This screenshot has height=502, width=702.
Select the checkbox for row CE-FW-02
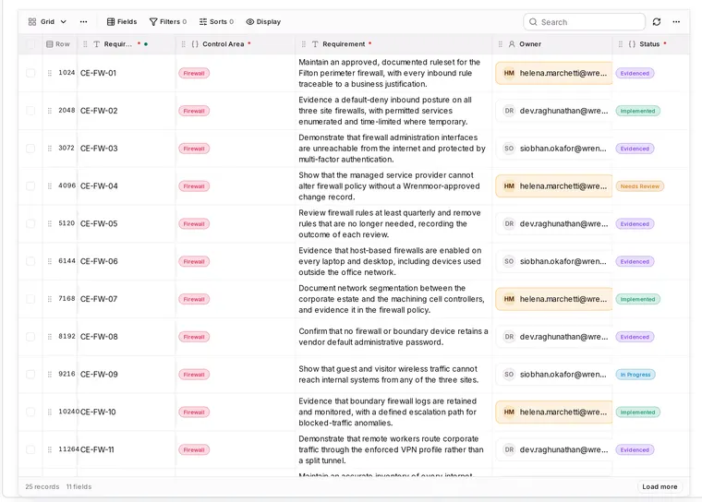[30, 111]
